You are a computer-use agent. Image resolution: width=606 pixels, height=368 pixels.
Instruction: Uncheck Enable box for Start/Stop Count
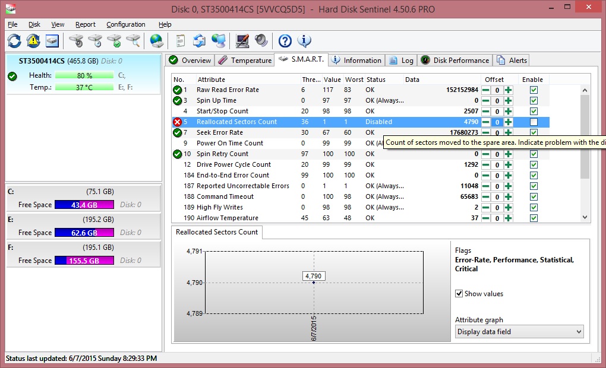click(534, 112)
